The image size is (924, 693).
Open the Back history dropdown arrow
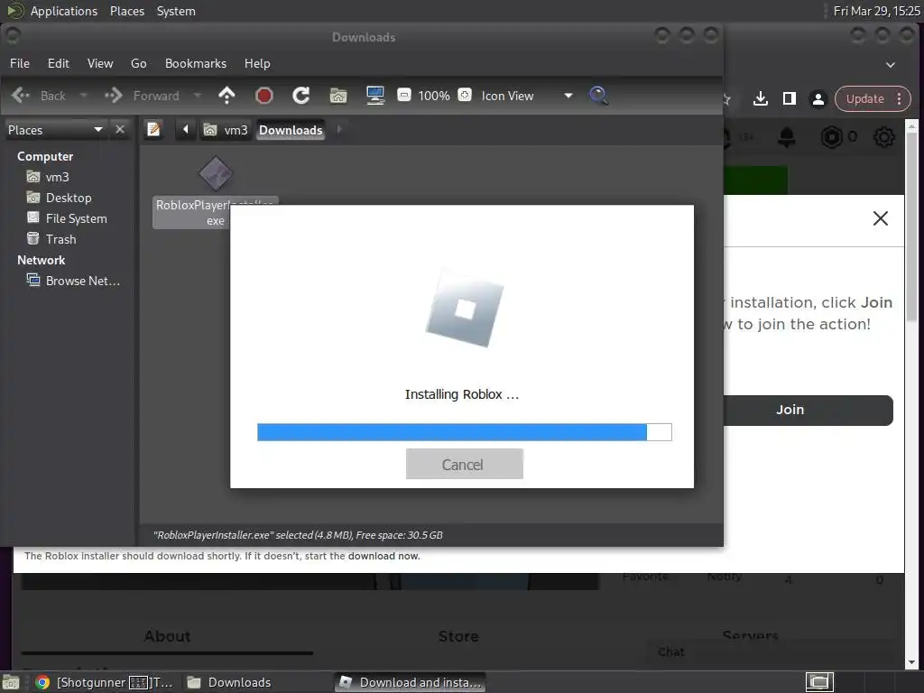point(83,96)
